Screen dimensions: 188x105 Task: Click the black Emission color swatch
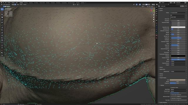point(178,56)
